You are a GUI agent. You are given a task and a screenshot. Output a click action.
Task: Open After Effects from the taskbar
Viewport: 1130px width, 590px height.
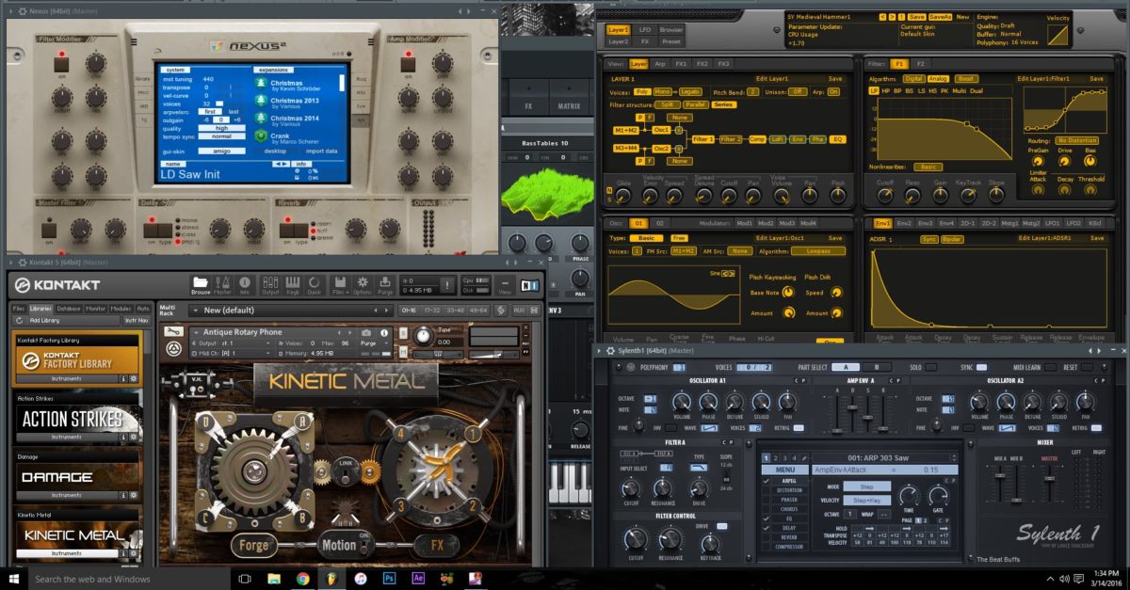(x=417, y=578)
